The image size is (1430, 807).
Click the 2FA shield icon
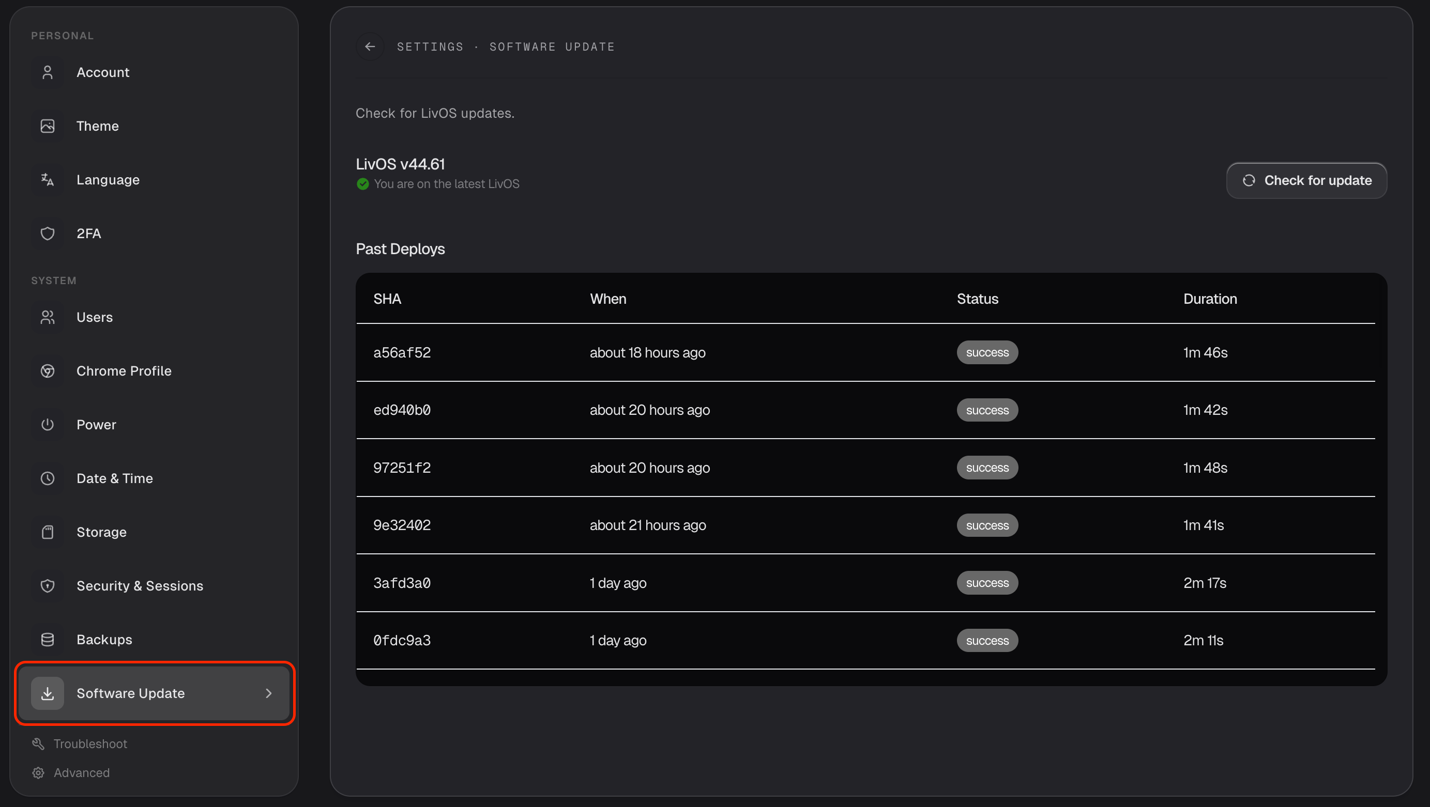48,234
